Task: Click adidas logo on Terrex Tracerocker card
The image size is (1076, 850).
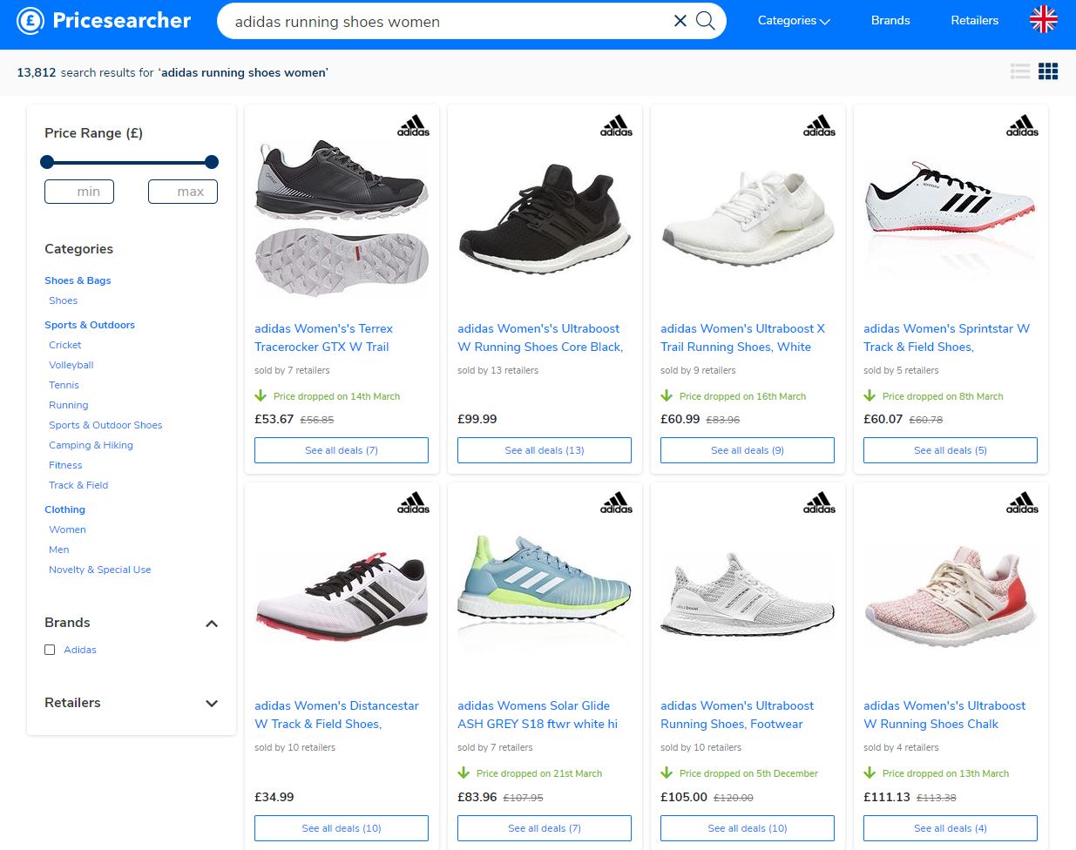Action: (413, 125)
